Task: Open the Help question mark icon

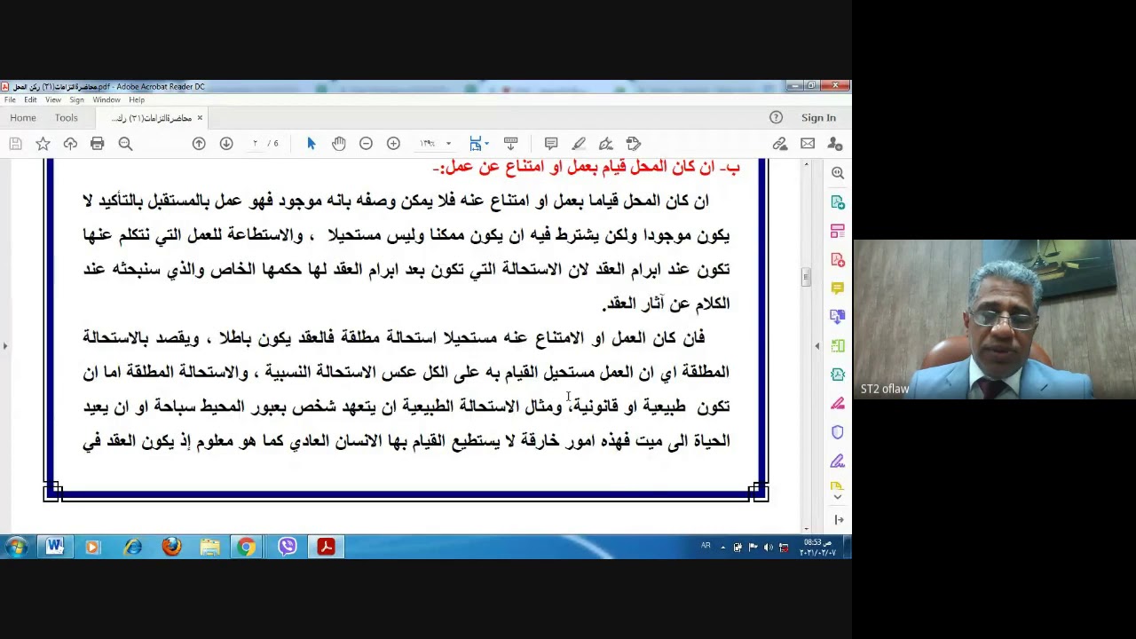Action: coord(777,117)
